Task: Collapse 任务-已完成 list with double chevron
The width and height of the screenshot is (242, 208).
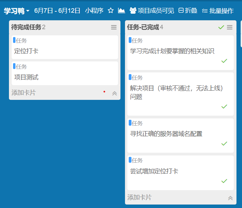Action: (x=230, y=198)
